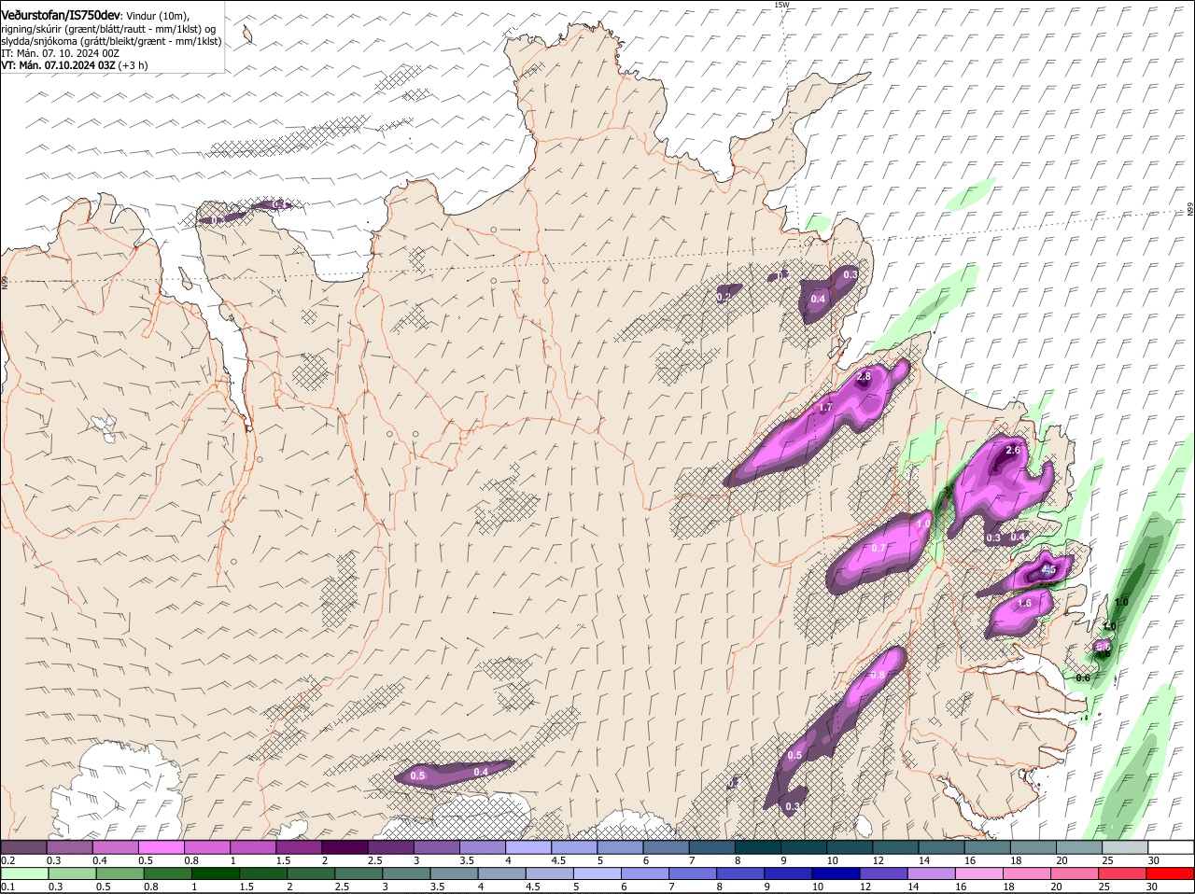This screenshot has width=1195, height=894.
Task: Click the white snow legend swatch labeled 30
Action: click(1171, 846)
